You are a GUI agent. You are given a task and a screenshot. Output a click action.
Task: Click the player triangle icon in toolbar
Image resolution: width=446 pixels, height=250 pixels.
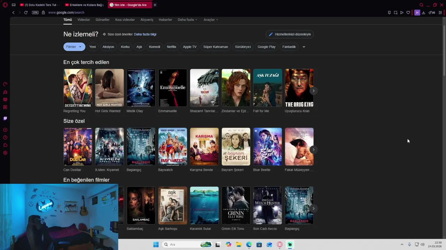[402, 12]
